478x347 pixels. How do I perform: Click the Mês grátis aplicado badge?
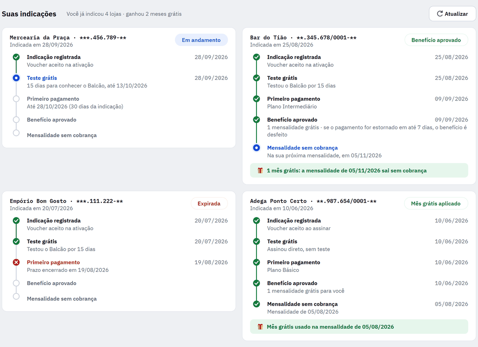point(436,204)
